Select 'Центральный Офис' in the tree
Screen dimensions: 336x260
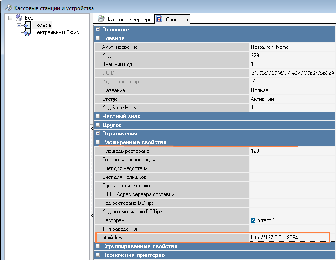[x=56, y=32]
